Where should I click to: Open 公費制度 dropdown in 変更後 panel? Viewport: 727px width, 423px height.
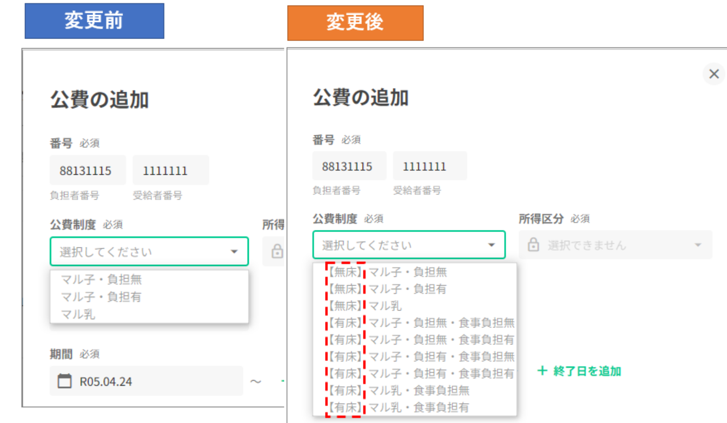click(409, 245)
